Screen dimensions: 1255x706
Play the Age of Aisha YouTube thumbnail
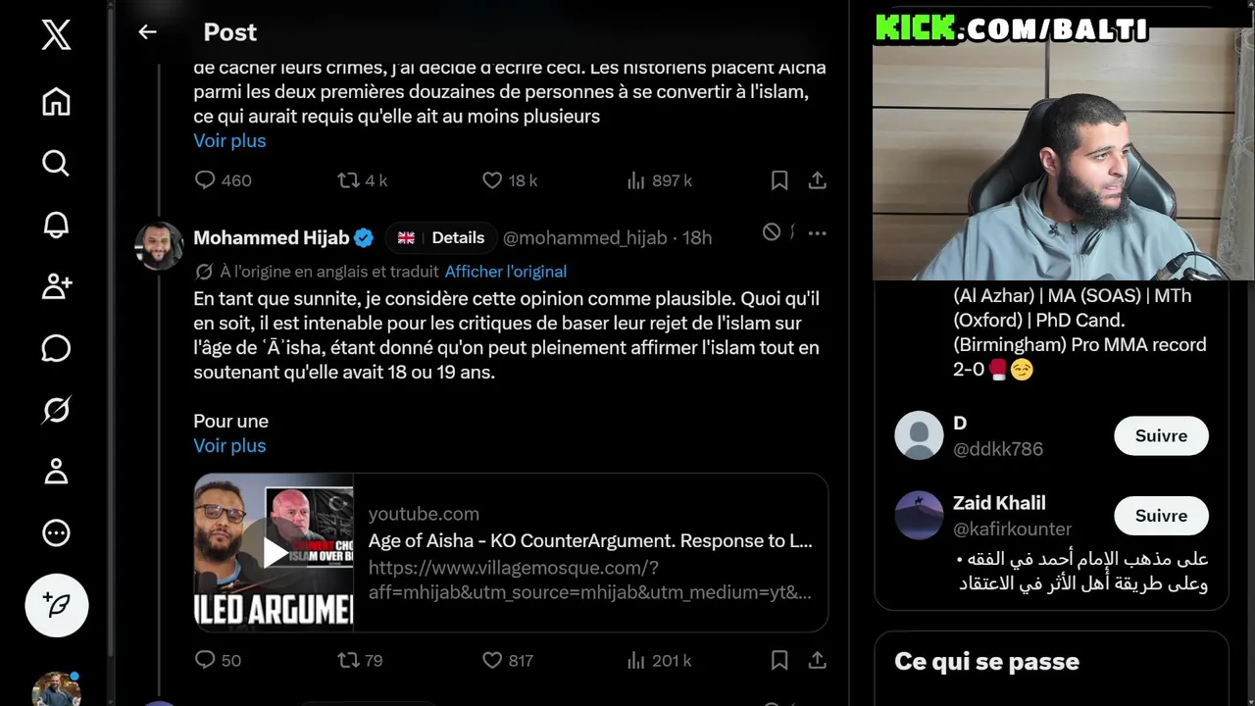[274, 552]
